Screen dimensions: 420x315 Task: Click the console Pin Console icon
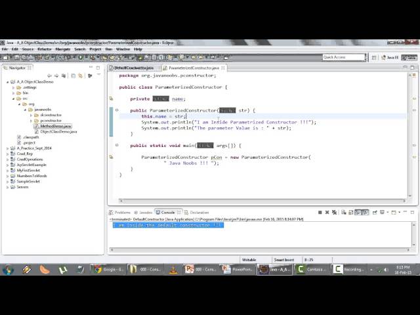375,213
